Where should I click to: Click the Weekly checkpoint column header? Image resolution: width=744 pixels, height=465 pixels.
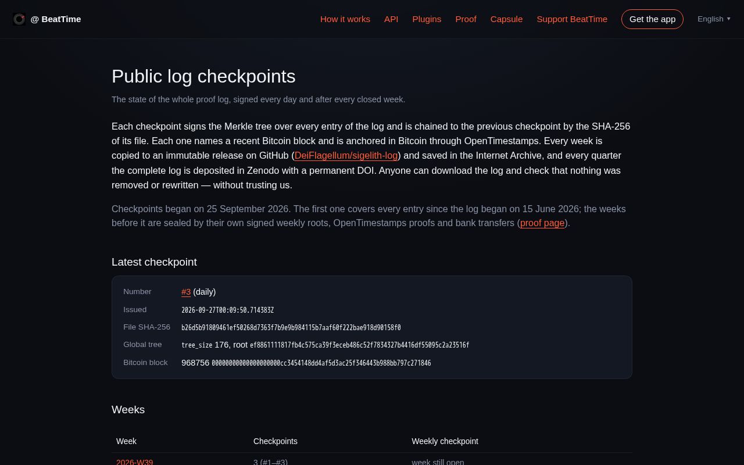(445, 441)
